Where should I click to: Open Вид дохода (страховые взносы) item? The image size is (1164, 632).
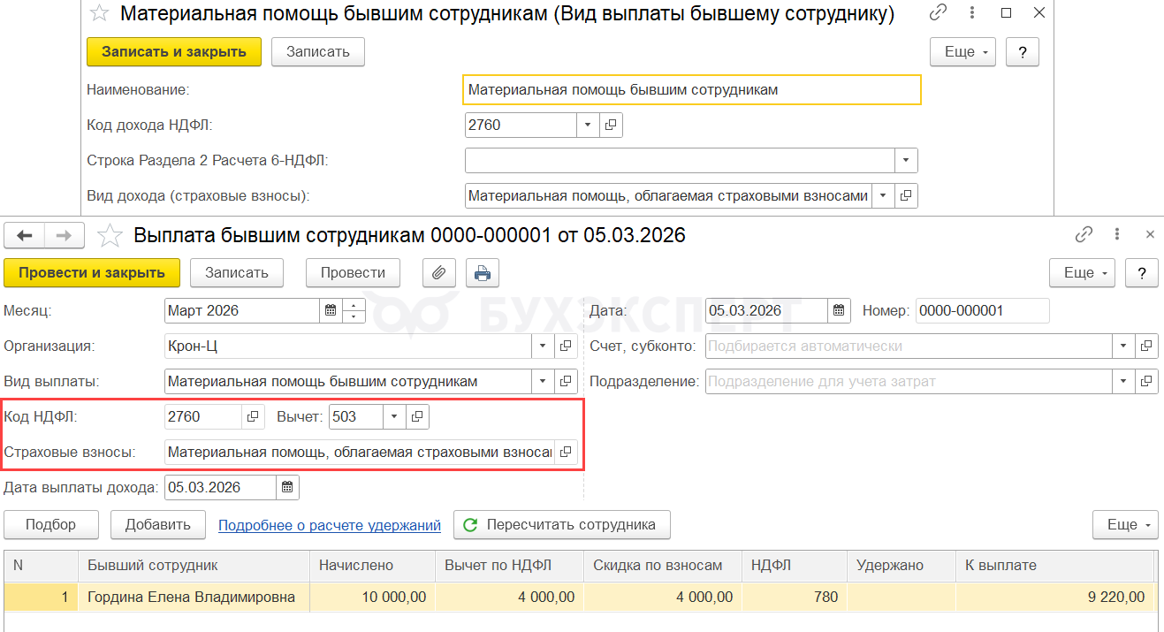tap(906, 195)
